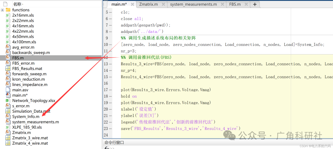This screenshot has width=333, height=149.
Task: Switch to the system_measurements.m editor tab
Action: click(x=193, y=4)
